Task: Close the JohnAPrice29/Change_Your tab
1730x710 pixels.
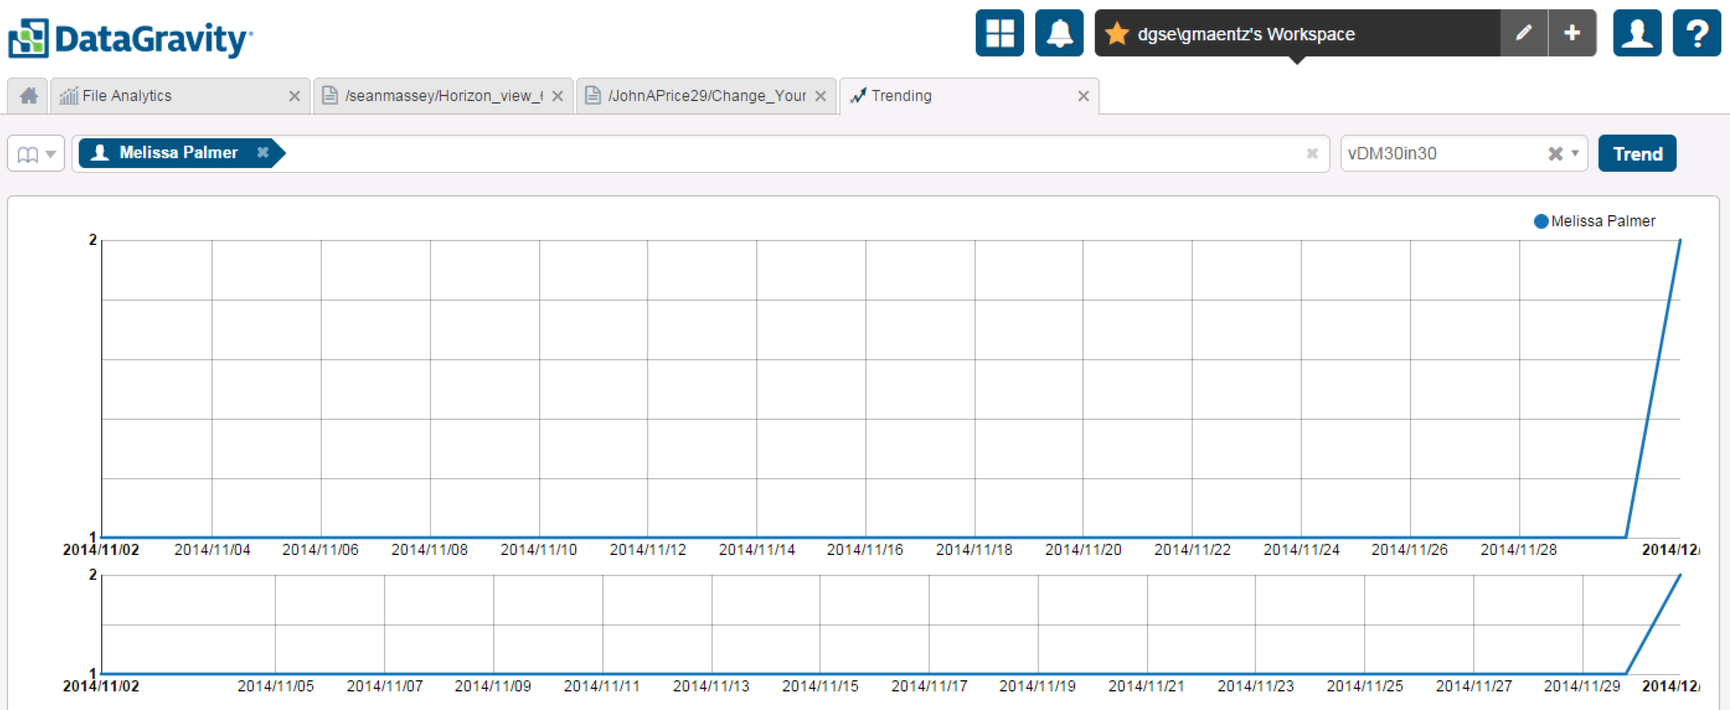Action: (820, 96)
